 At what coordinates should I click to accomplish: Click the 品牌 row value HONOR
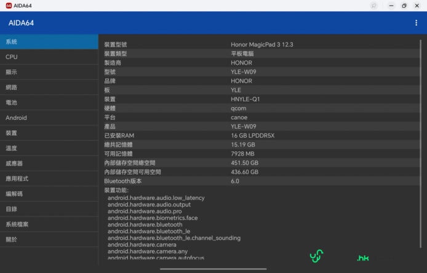coord(241,81)
